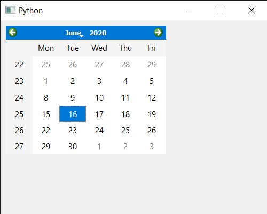
Task: Select June 1 in the calendar
Action: [x=46, y=81]
